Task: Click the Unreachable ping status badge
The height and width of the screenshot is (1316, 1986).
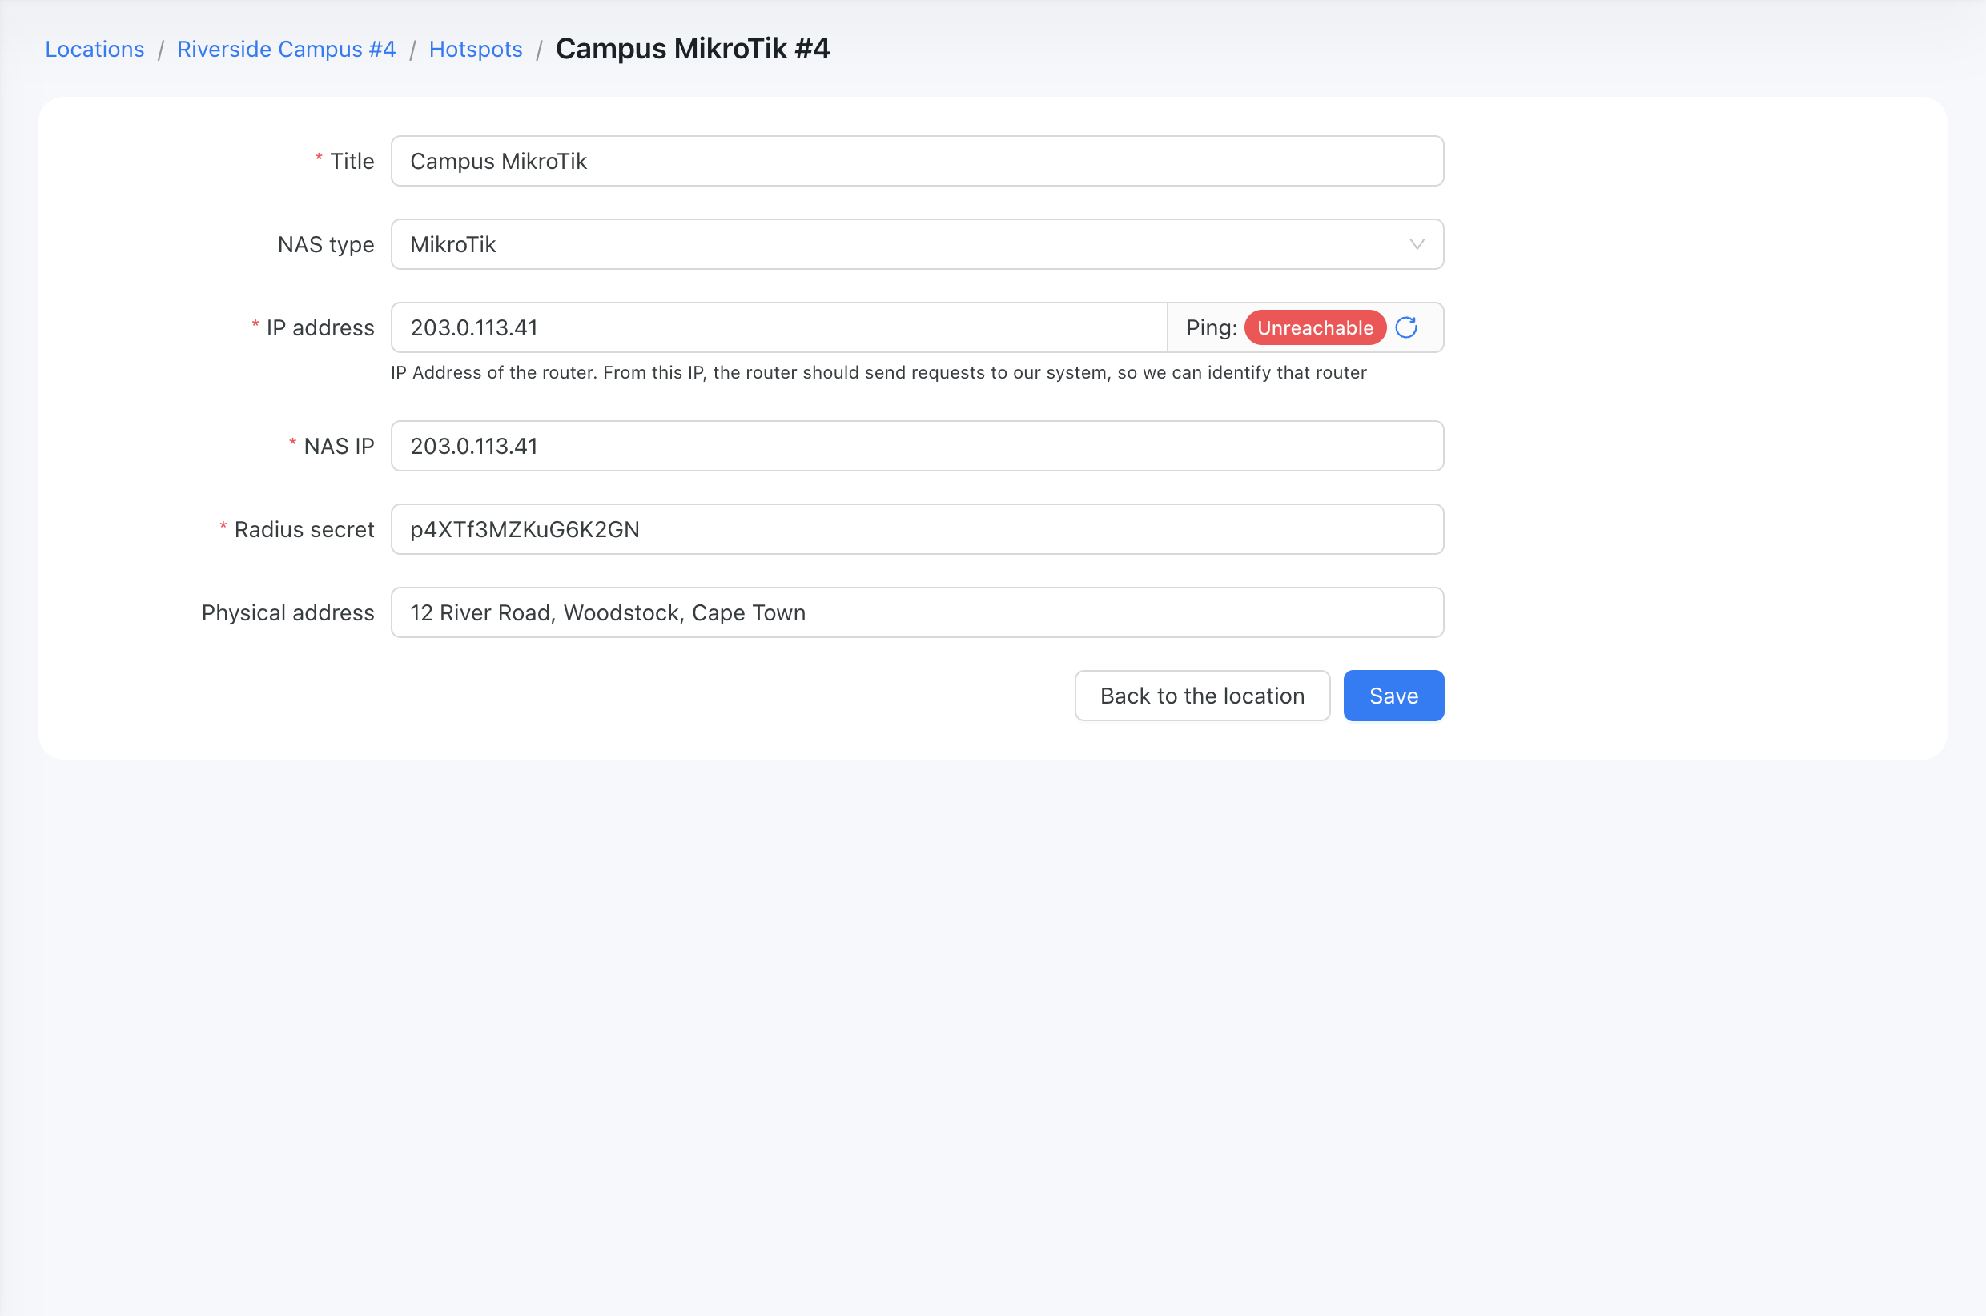Action: pos(1314,327)
